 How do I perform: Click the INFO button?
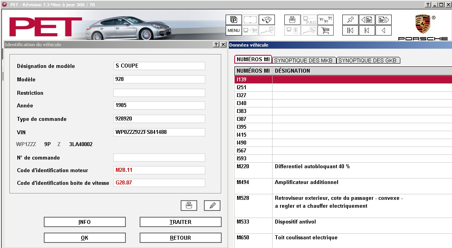(x=84, y=222)
